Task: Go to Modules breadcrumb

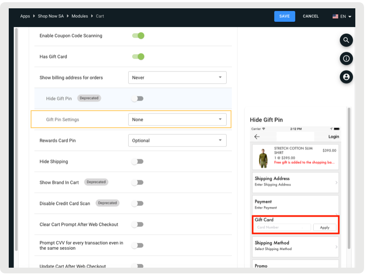Action: [80, 16]
